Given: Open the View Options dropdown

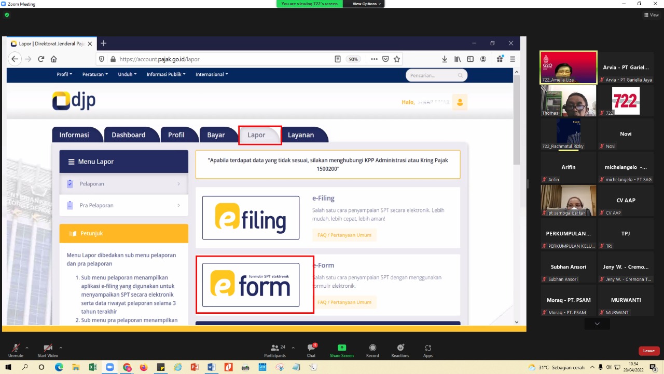Looking at the screenshot, I should click(x=366, y=4).
